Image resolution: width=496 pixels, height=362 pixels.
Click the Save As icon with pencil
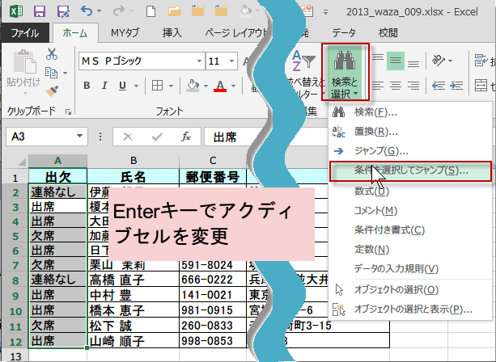point(63,11)
